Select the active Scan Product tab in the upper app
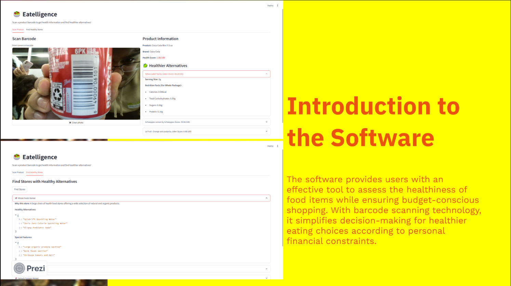511x286 pixels. click(x=18, y=30)
